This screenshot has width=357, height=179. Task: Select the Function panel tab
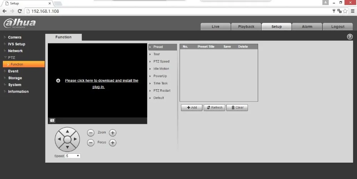point(63,37)
